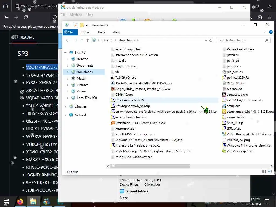Switch to details view icon in status bar
The image size is (276, 207).
tap(264, 172)
